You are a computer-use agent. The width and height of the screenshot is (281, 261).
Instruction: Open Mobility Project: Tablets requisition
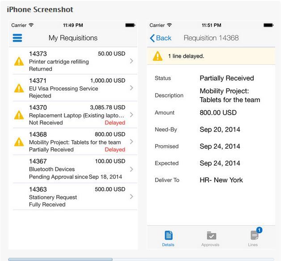72,142
